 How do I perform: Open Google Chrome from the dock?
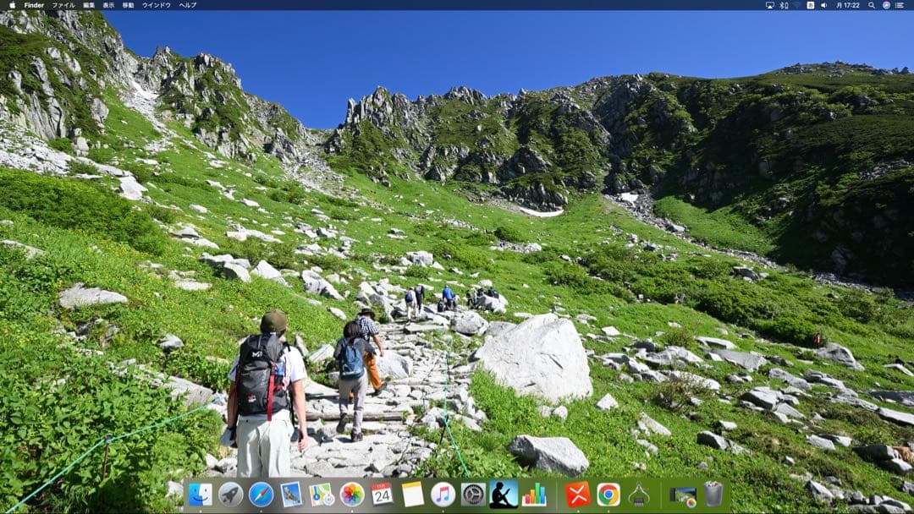(x=608, y=495)
